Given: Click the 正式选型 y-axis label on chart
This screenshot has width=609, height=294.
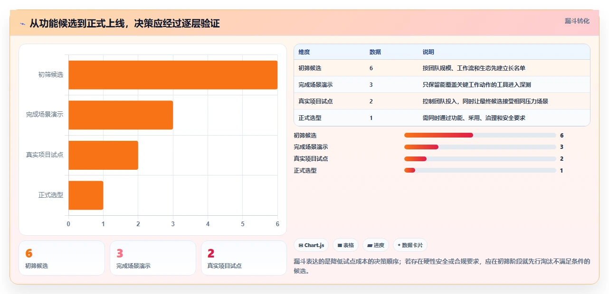Looking at the screenshot, I should click(x=51, y=195).
